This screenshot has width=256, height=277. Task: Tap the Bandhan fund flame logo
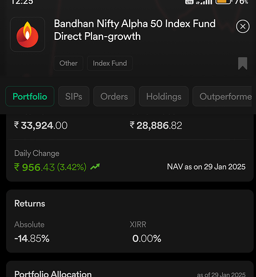pos(27,34)
